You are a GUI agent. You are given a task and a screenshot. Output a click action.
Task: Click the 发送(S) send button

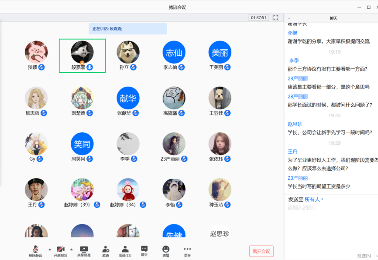coord(364,256)
